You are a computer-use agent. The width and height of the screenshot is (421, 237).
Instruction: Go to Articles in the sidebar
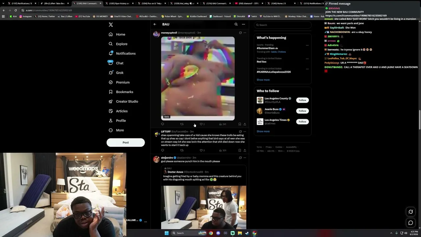(118, 111)
